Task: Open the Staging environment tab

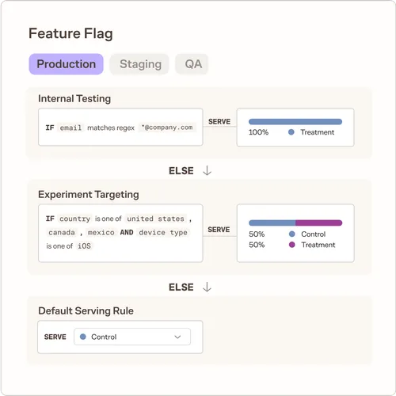Action: click(x=139, y=64)
